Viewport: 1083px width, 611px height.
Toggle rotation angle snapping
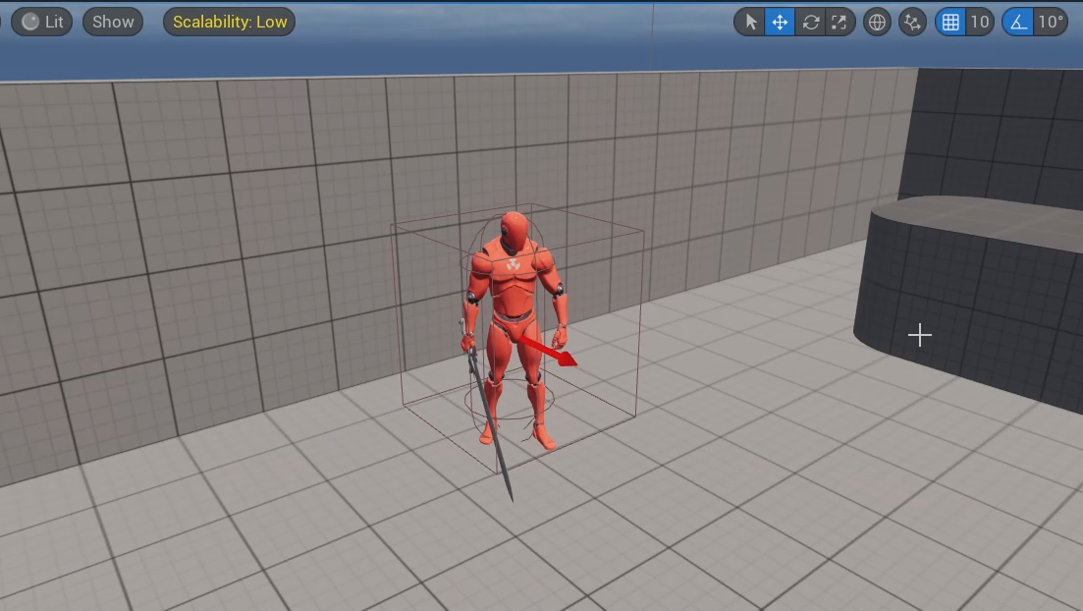1018,23
